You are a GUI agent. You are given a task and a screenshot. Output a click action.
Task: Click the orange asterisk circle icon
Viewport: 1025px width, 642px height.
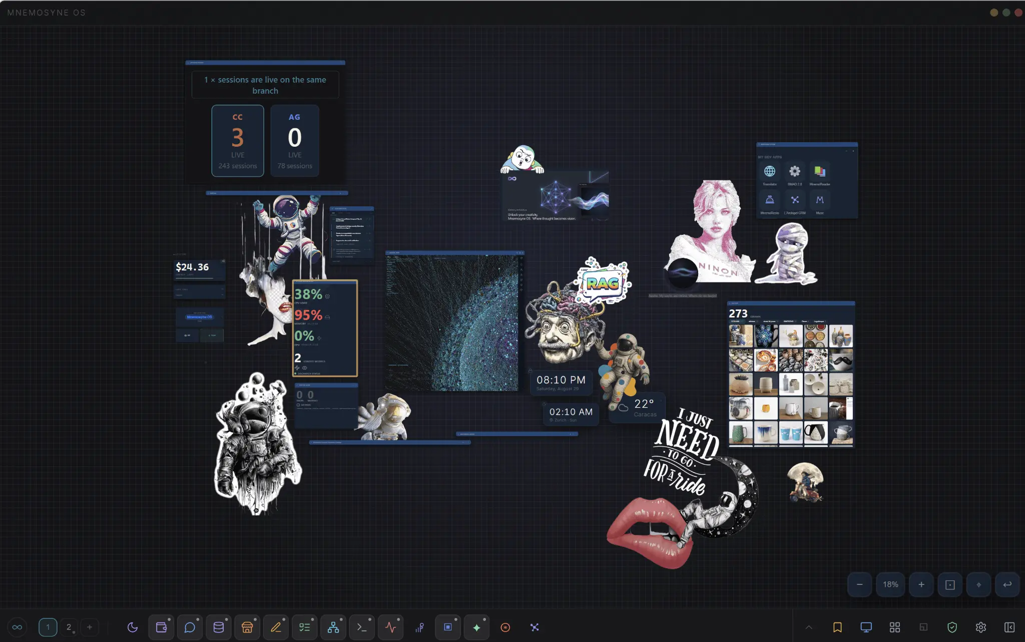tap(505, 627)
